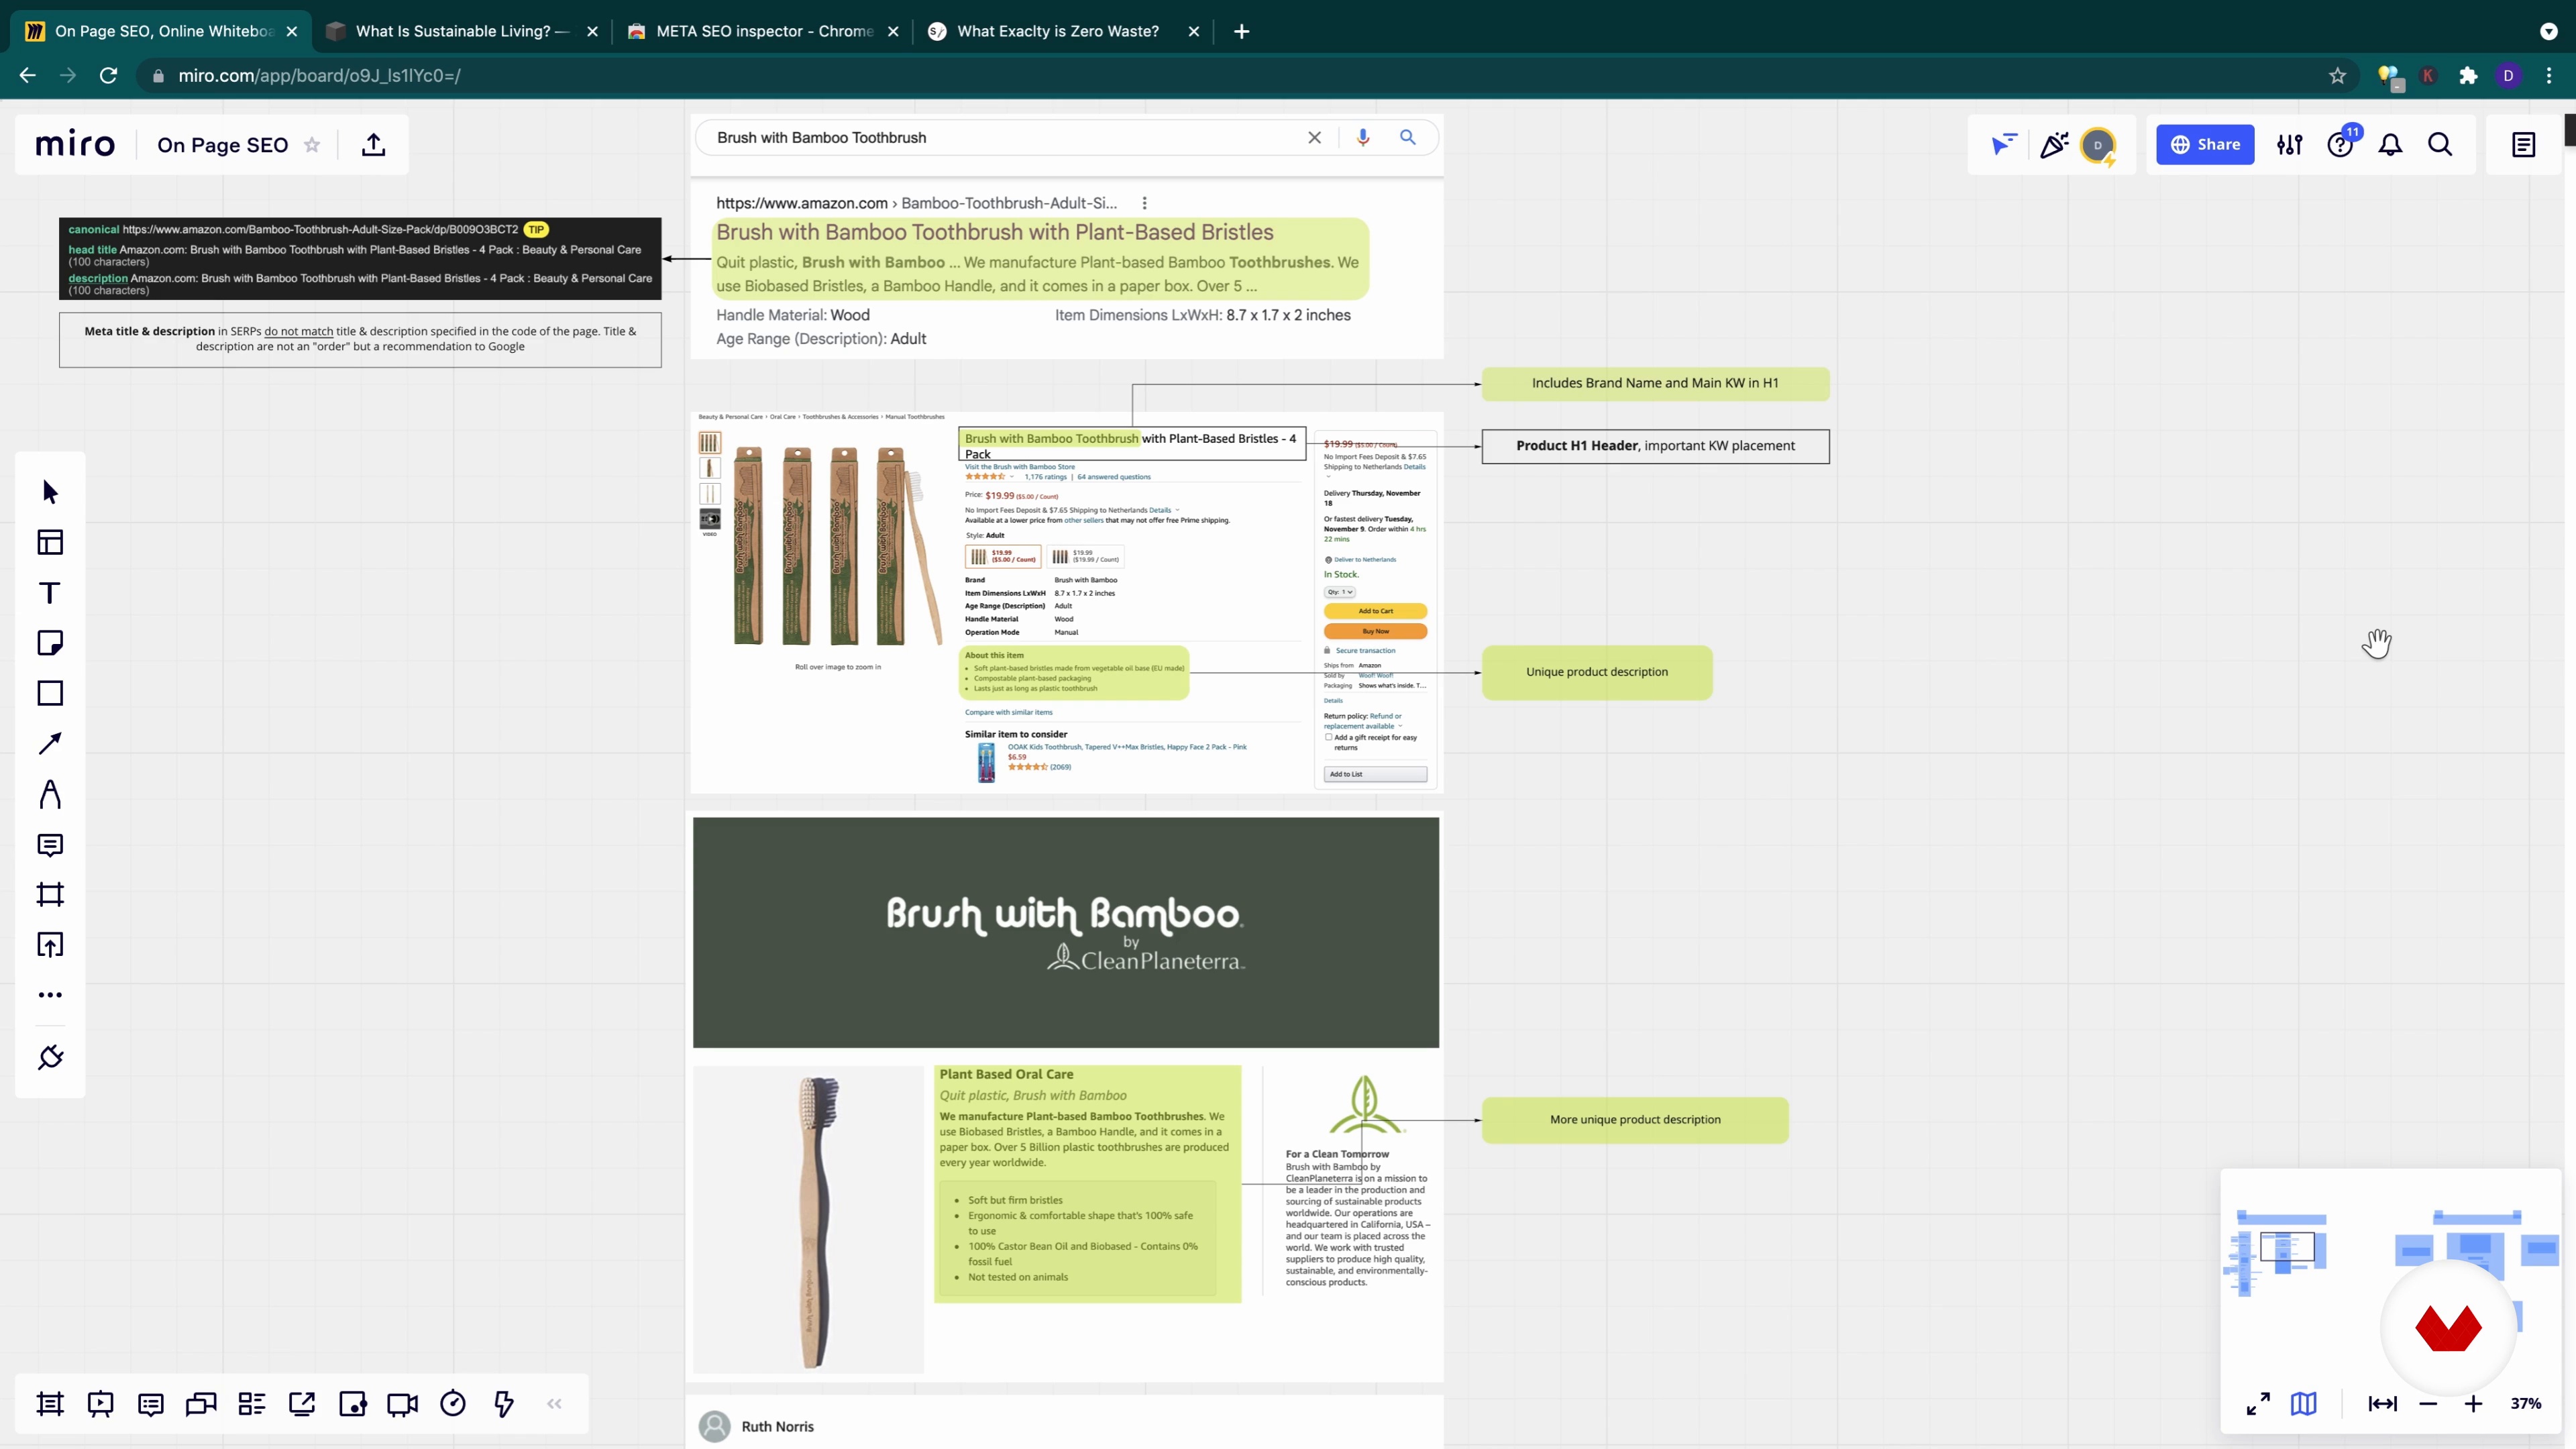Image resolution: width=2576 pixels, height=1449 pixels.
Task: Click the blue Share button
Action: tap(2205, 145)
